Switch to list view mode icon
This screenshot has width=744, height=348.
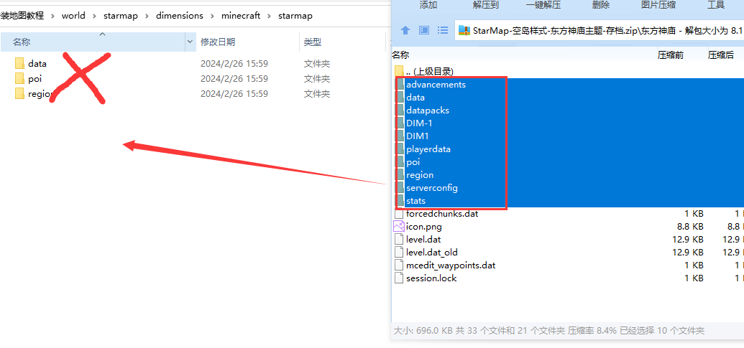[x=443, y=30]
